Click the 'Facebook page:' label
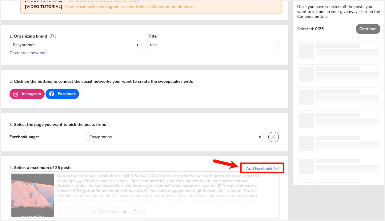This screenshot has width=385, height=221. point(24,137)
